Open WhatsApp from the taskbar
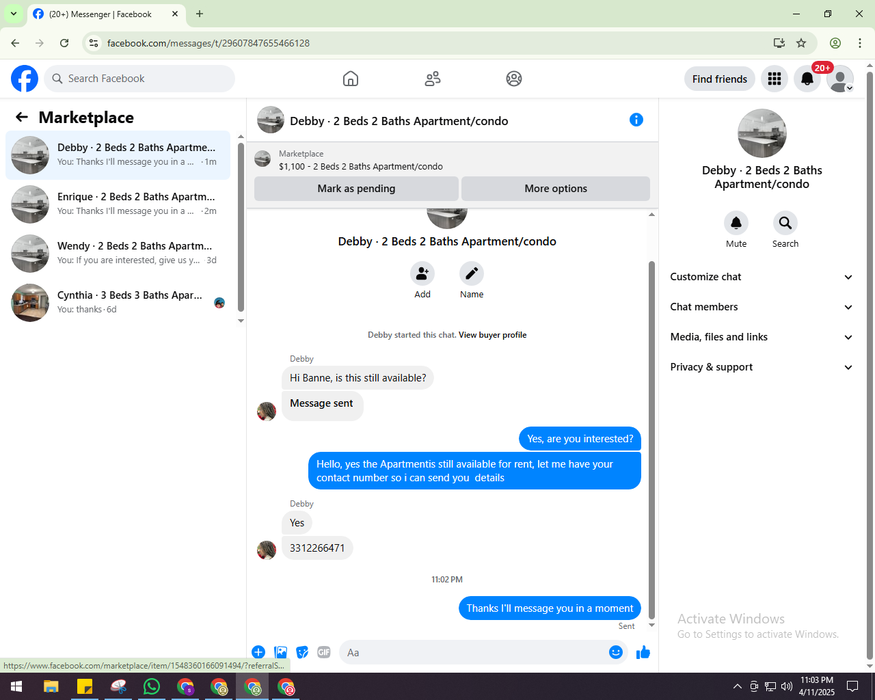Viewport: 875px width, 700px height. (152, 686)
